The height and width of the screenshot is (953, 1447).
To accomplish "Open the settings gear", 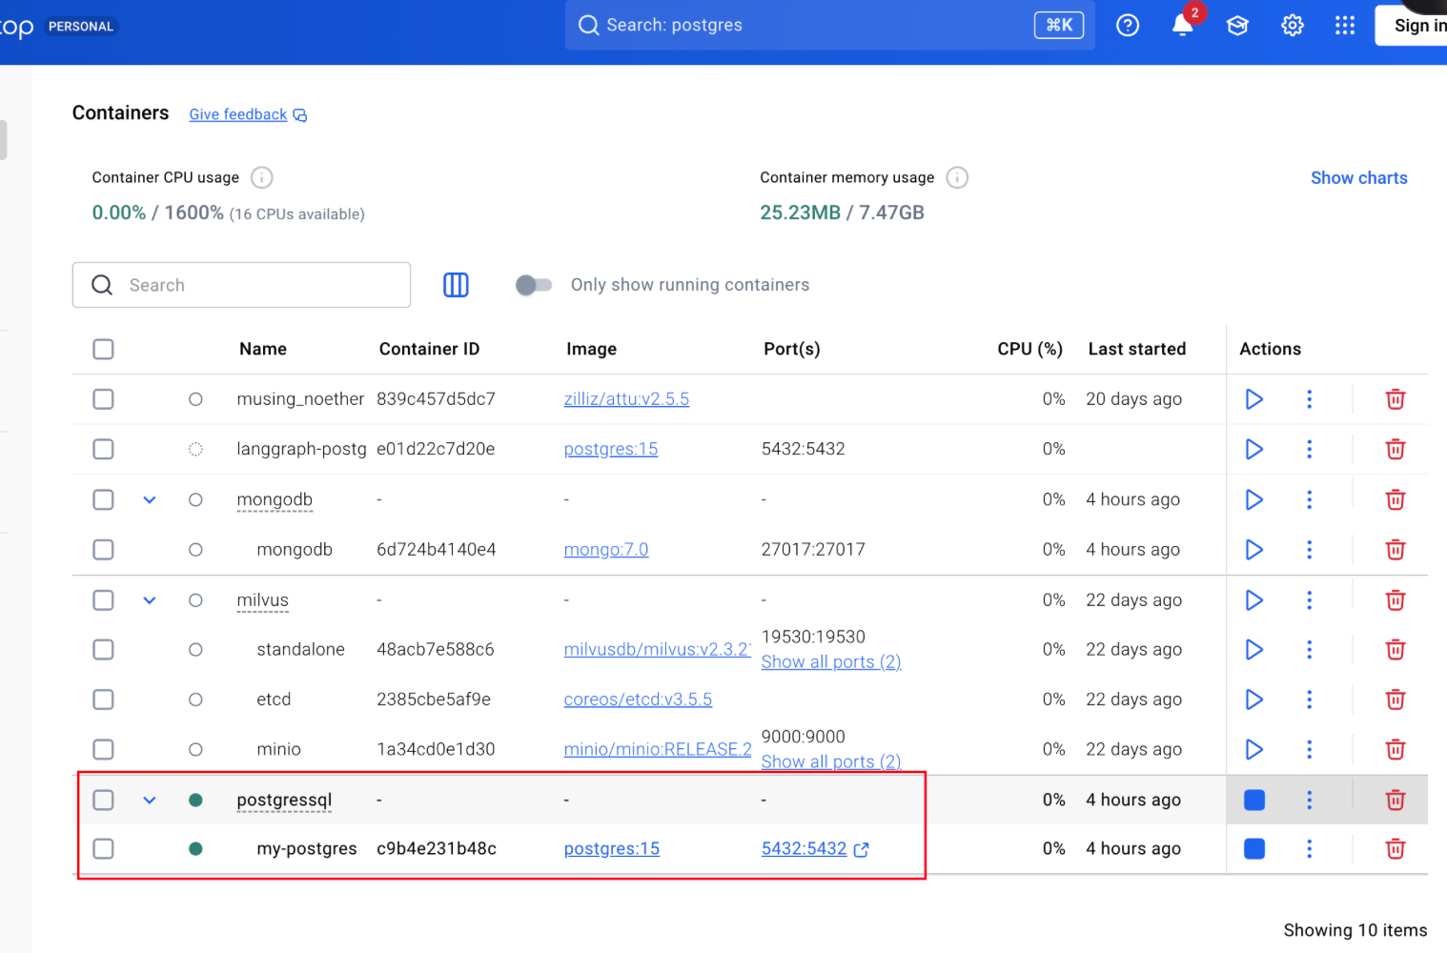I will [1292, 26].
